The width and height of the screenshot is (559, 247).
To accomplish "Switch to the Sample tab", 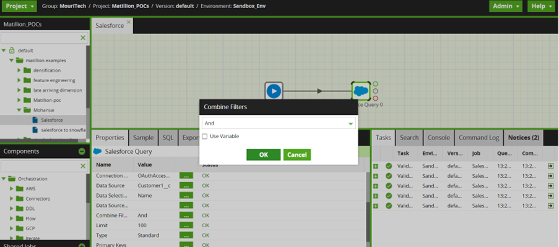I will (x=143, y=138).
